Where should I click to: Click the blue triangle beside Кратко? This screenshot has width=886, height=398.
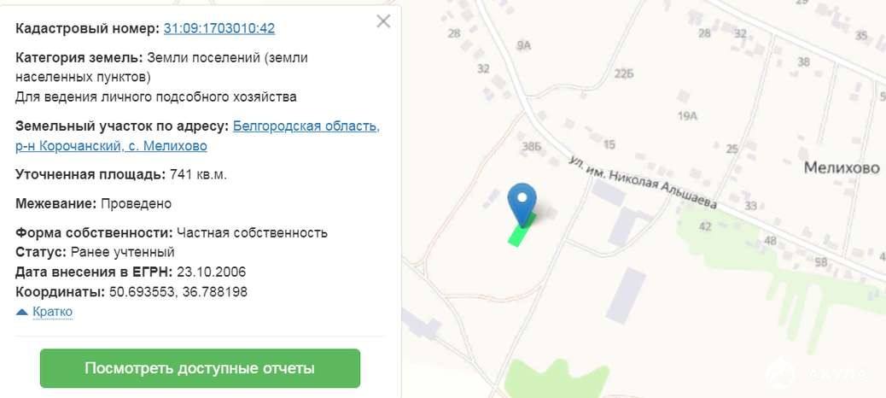point(22,312)
